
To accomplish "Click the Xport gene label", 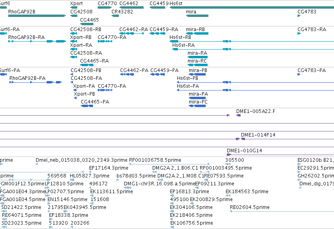I will [x=76, y=4].
